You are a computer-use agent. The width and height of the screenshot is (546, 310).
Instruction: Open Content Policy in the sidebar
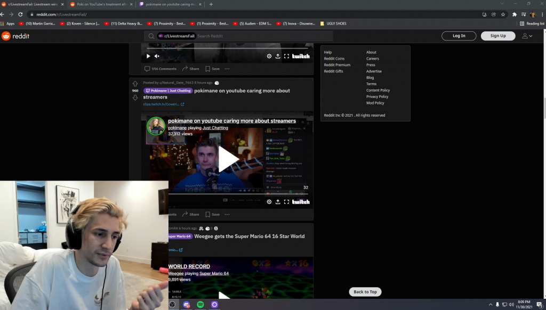tap(378, 91)
